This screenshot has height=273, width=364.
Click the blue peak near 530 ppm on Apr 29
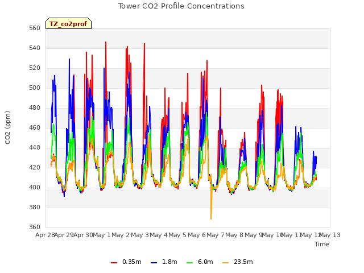coord(69,59)
